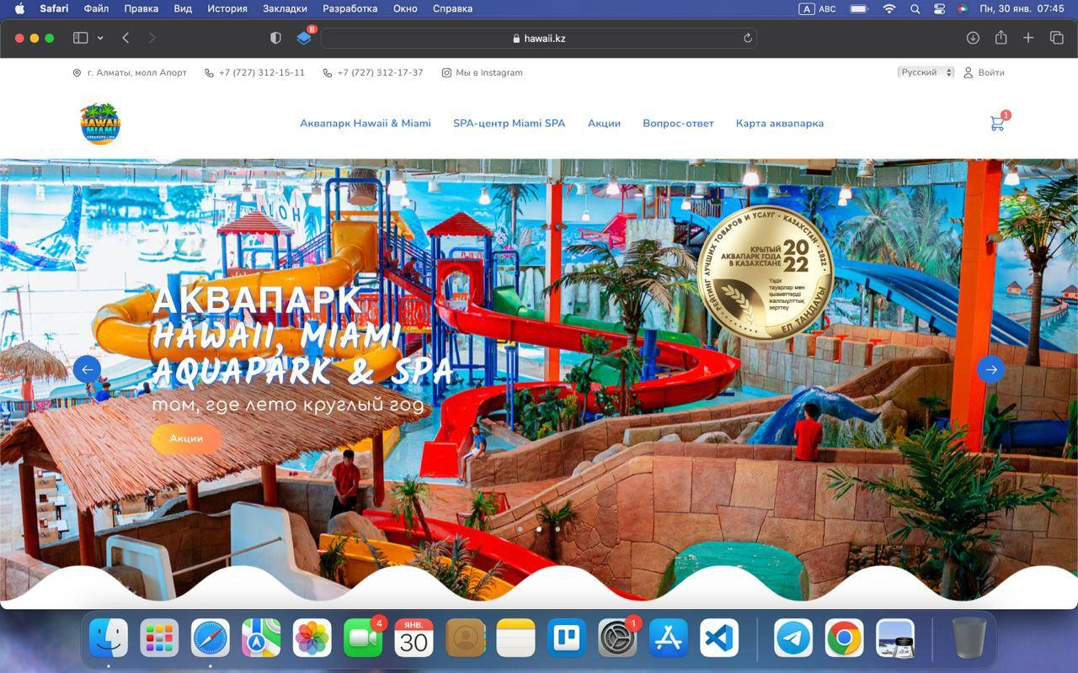Show Safari downloads
Image resolution: width=1078 pixels, height=673 pixels.
click(973, 38)
